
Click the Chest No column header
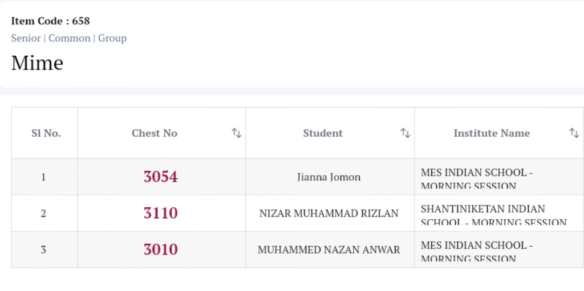155,133
